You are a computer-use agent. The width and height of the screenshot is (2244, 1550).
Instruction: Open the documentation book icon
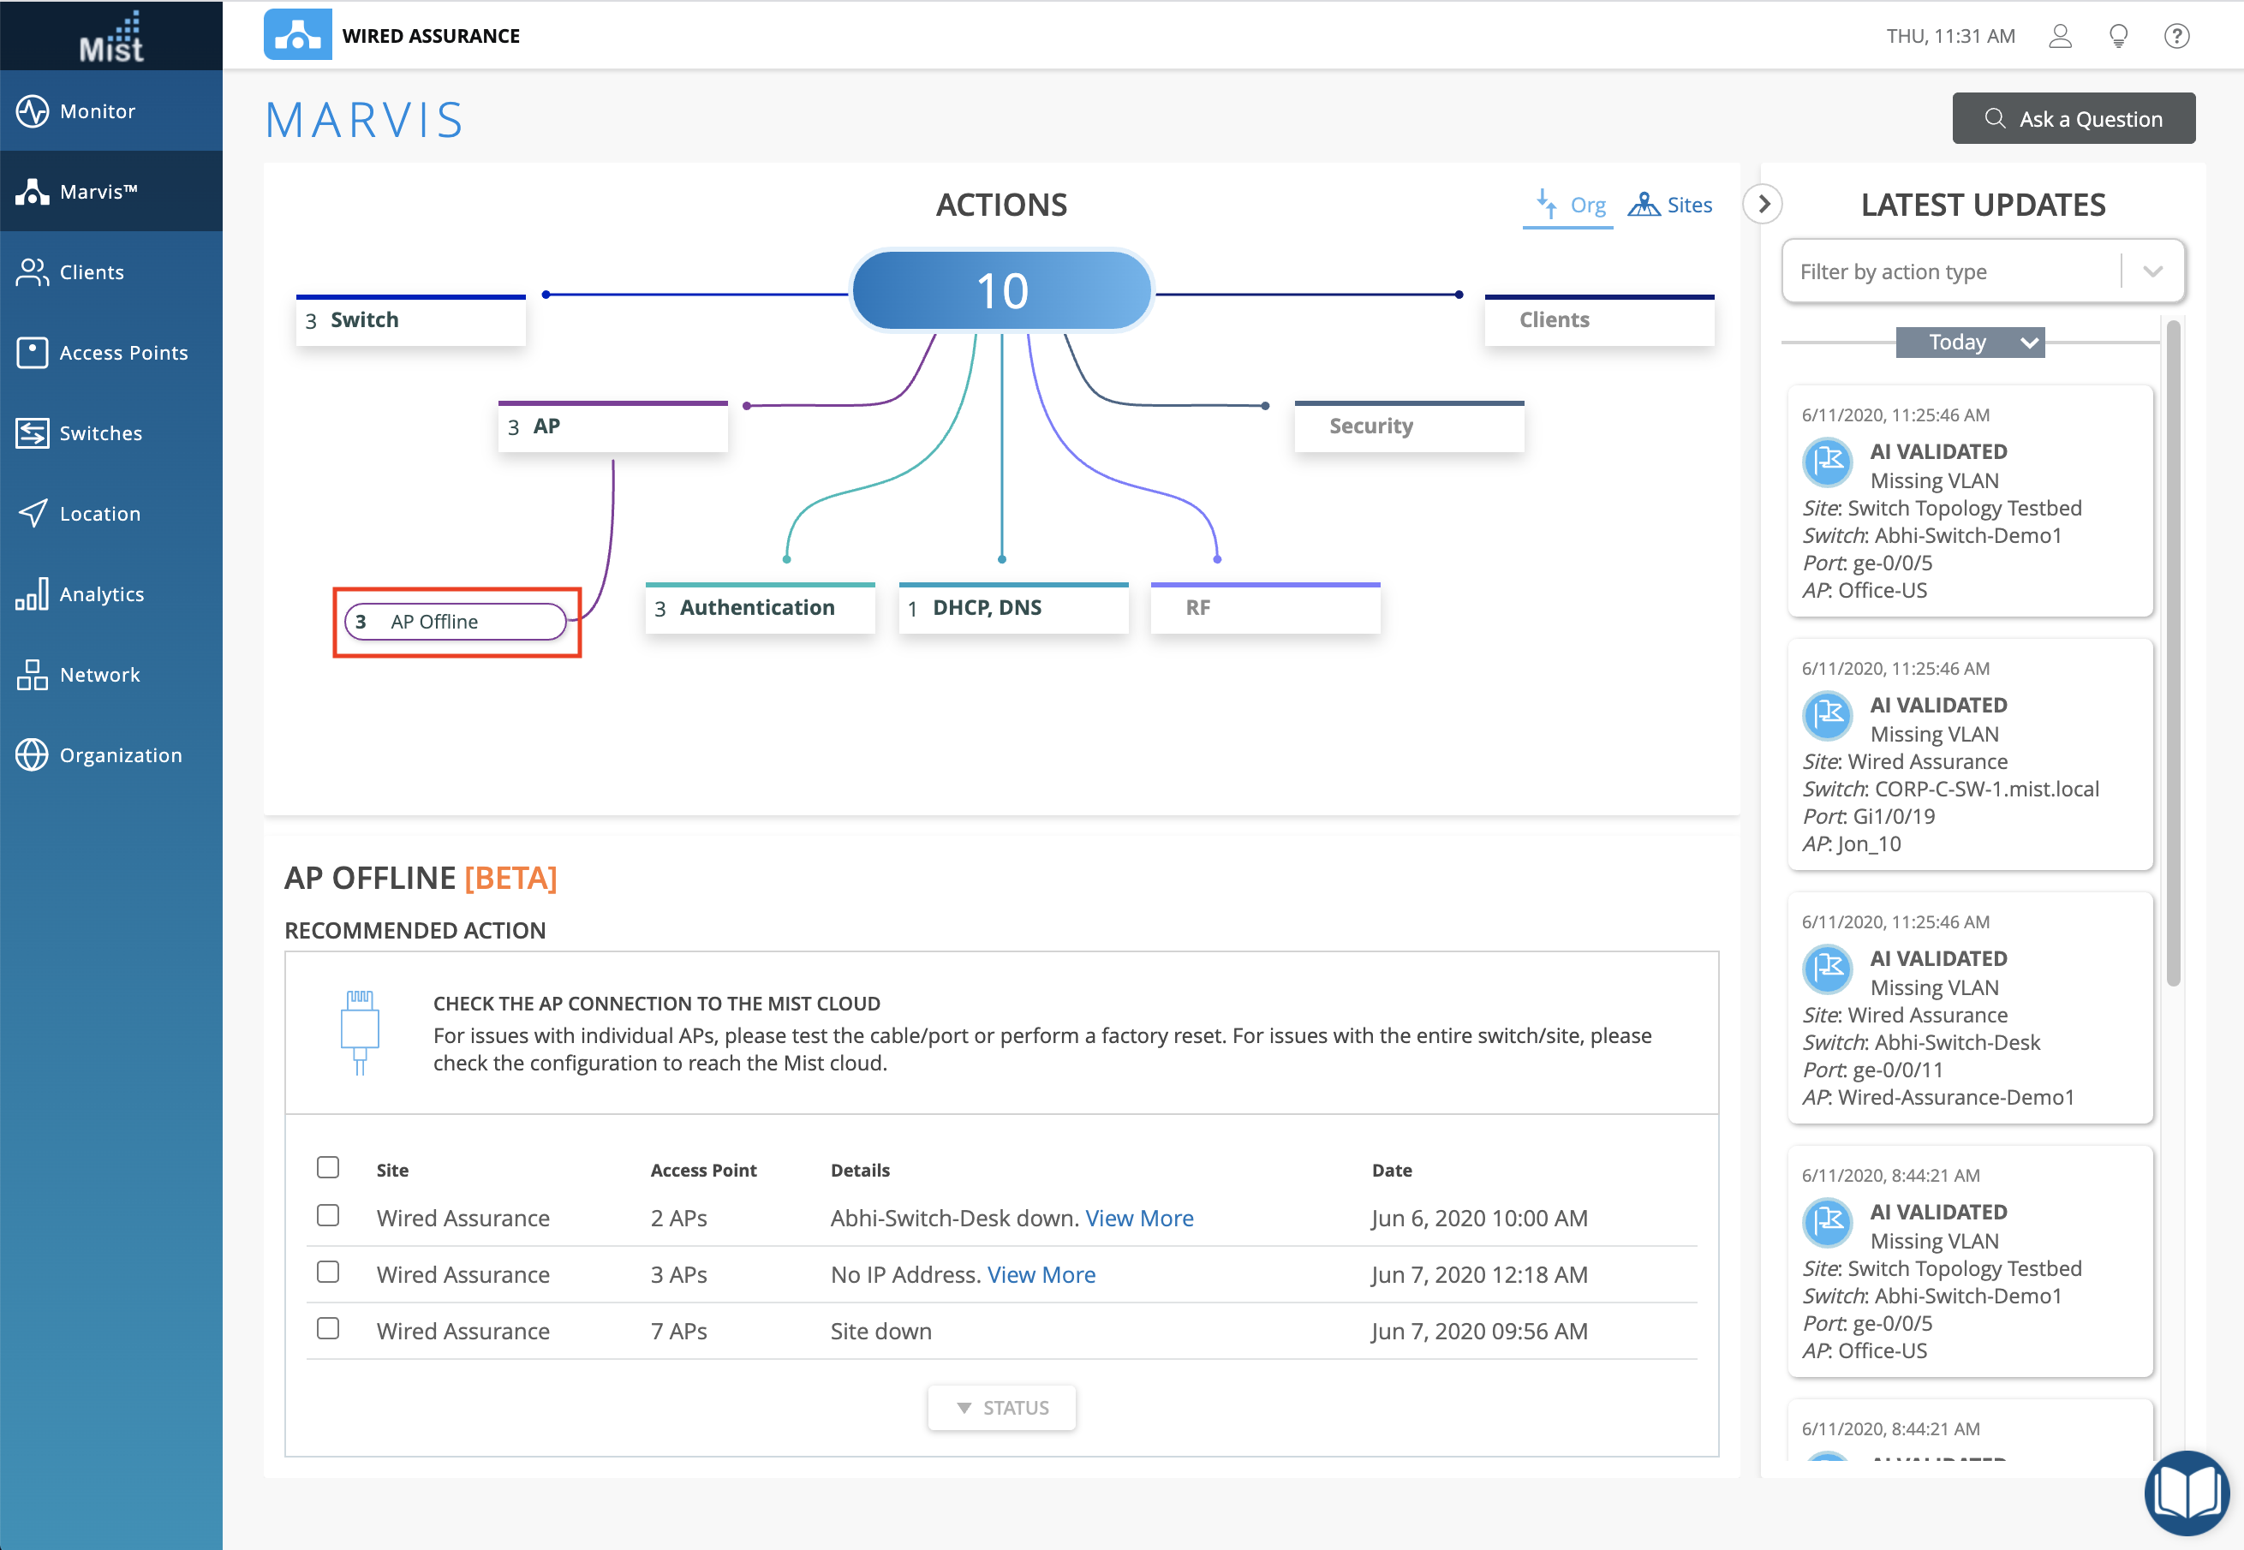pyautogui.click(x=2186, y=1492)
